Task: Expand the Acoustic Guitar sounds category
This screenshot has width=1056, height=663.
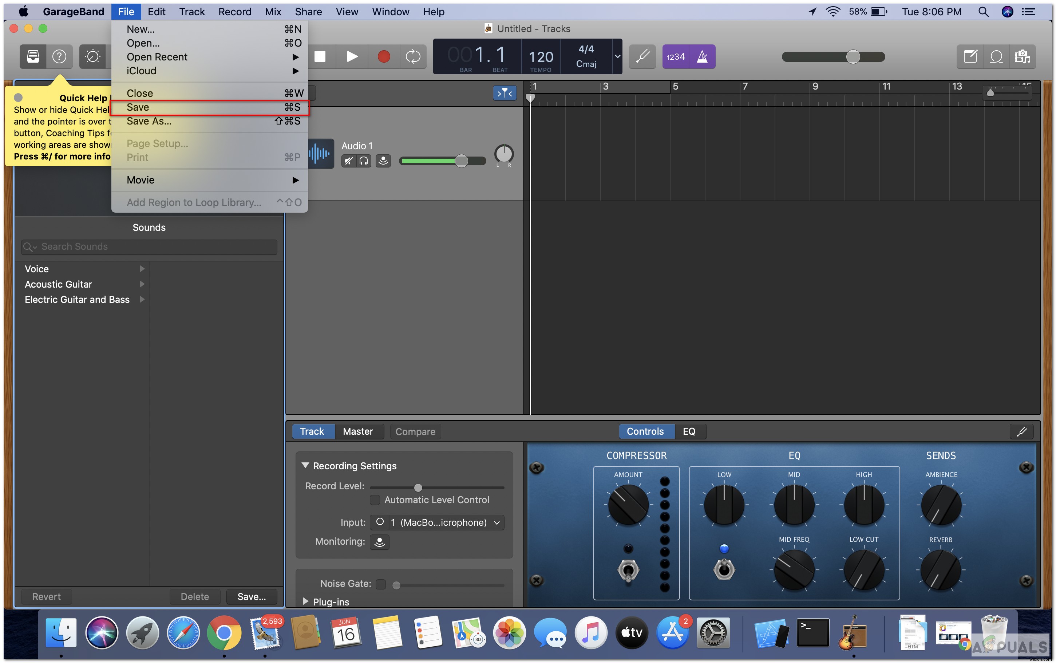Action: click(143, 283)
